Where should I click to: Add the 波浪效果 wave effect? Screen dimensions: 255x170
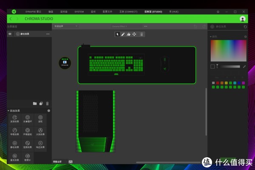click(x=14, y=119)
